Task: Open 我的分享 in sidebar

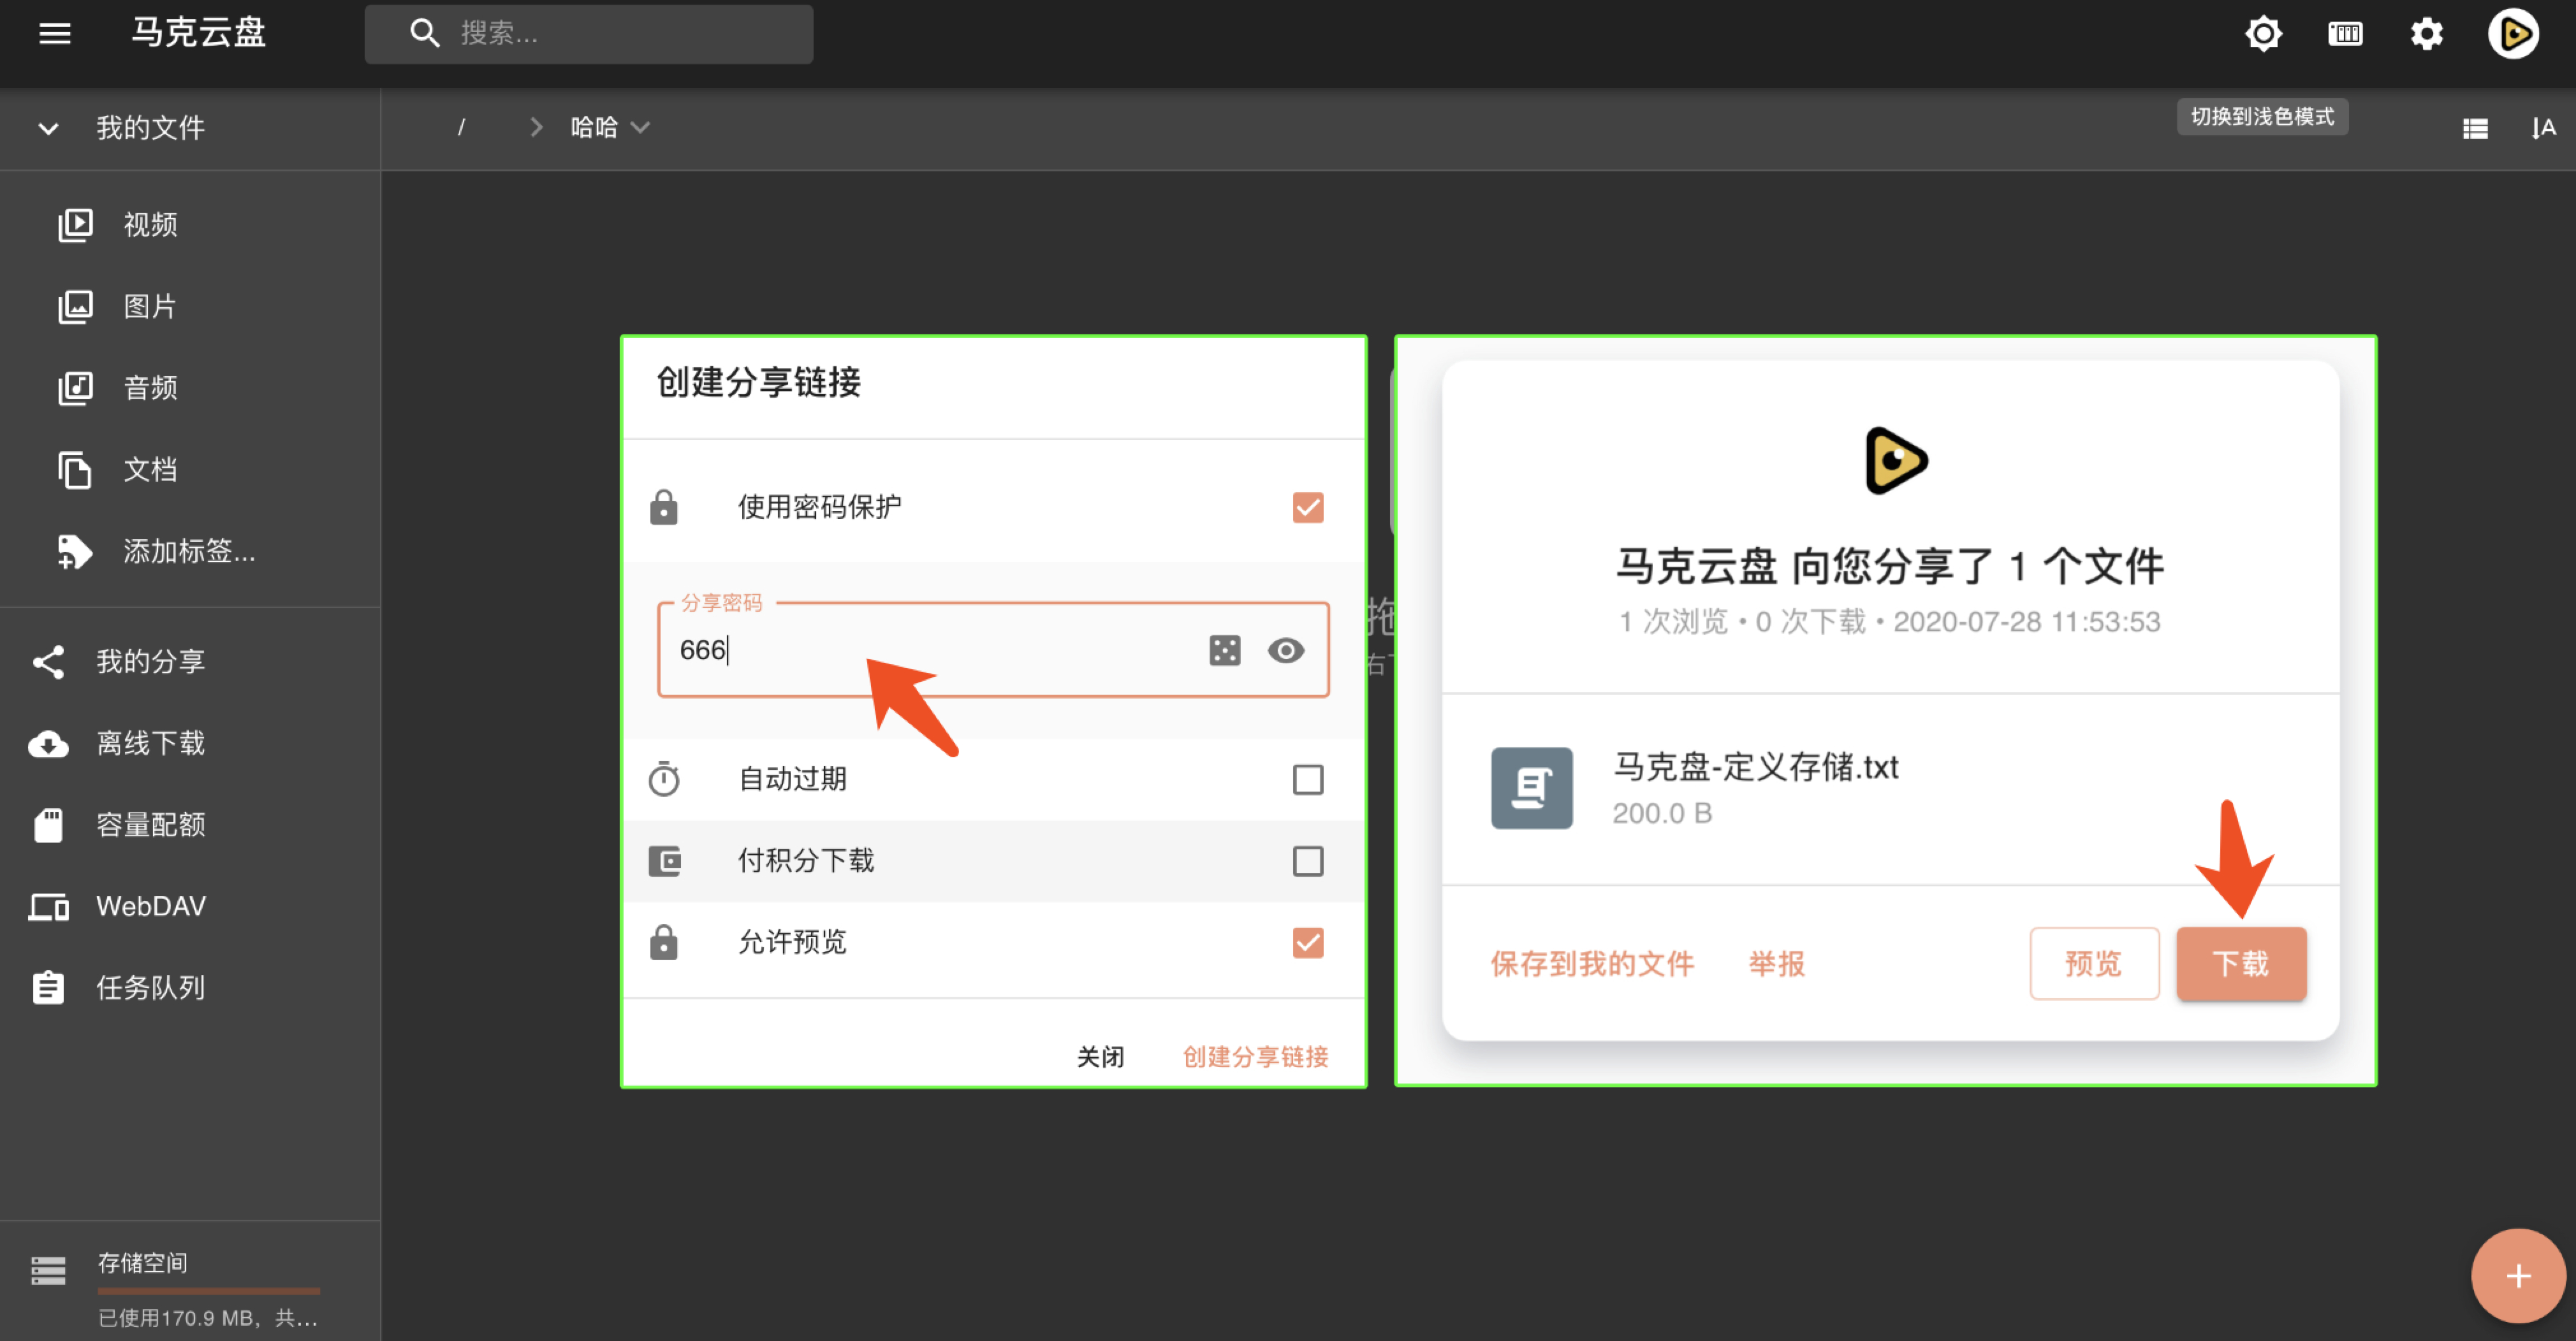Action: (150, 662)
